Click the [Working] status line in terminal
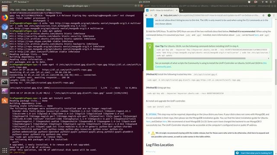 click(x=17, y=152)
